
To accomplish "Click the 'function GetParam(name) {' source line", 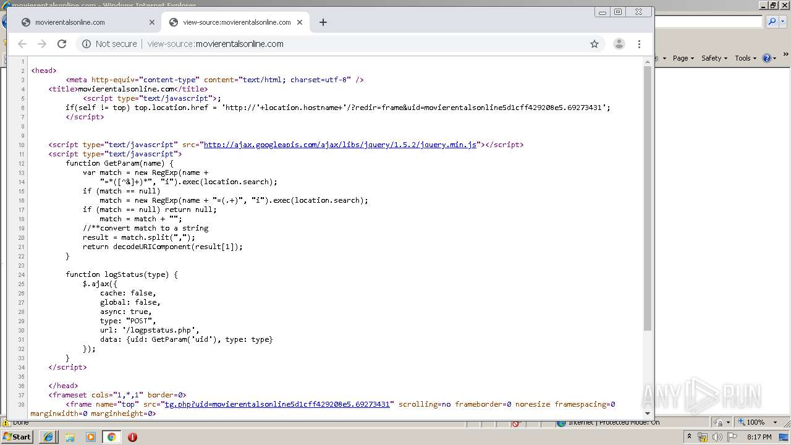I will pyautogui.click(x=120, y=163).
